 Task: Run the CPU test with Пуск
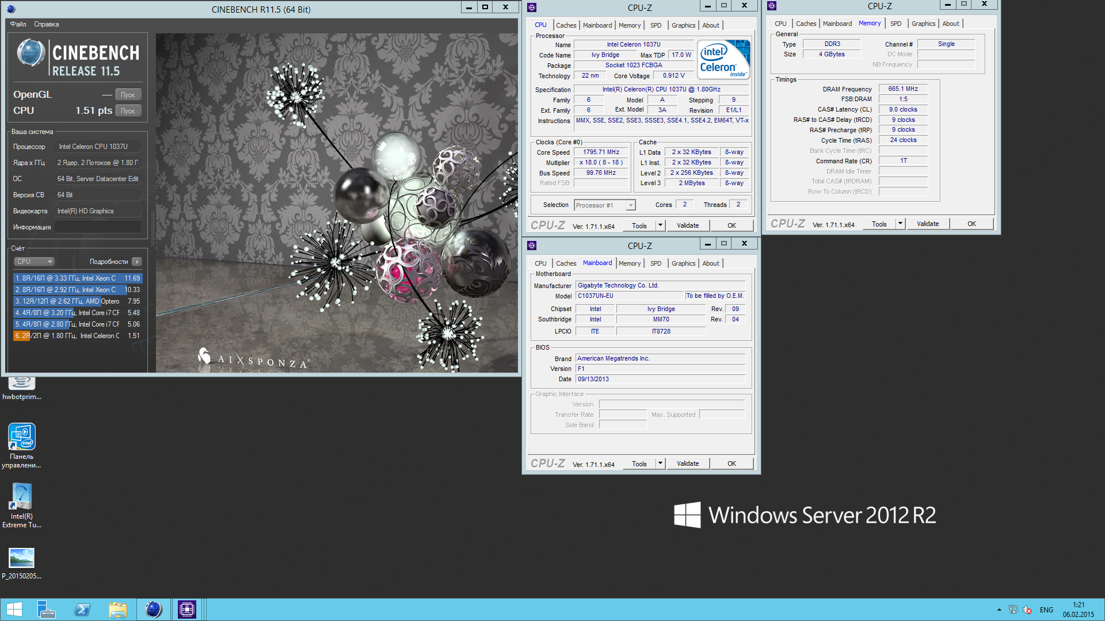[x=128, y=111]
